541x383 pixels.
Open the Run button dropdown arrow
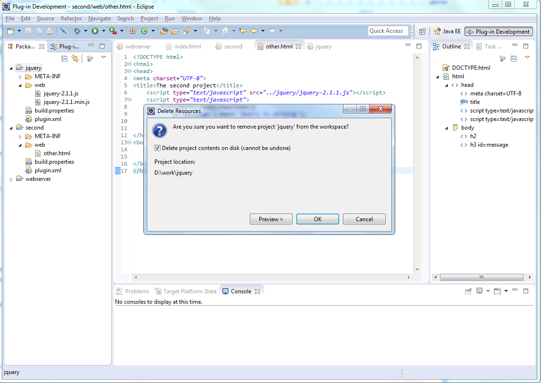click(x=103, y=31)
